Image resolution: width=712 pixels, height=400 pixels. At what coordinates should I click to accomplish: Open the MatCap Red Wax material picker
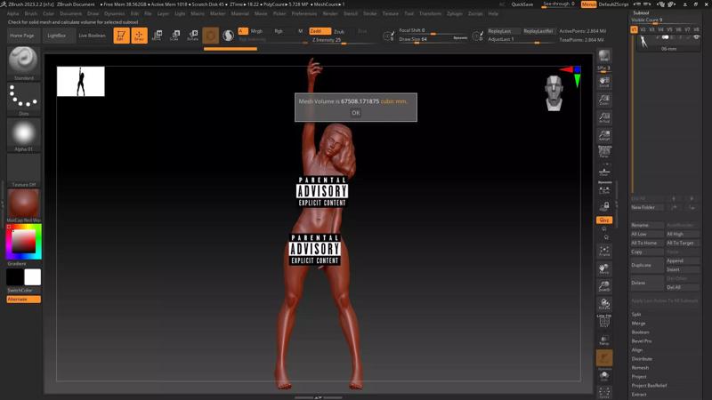(23, 204)
